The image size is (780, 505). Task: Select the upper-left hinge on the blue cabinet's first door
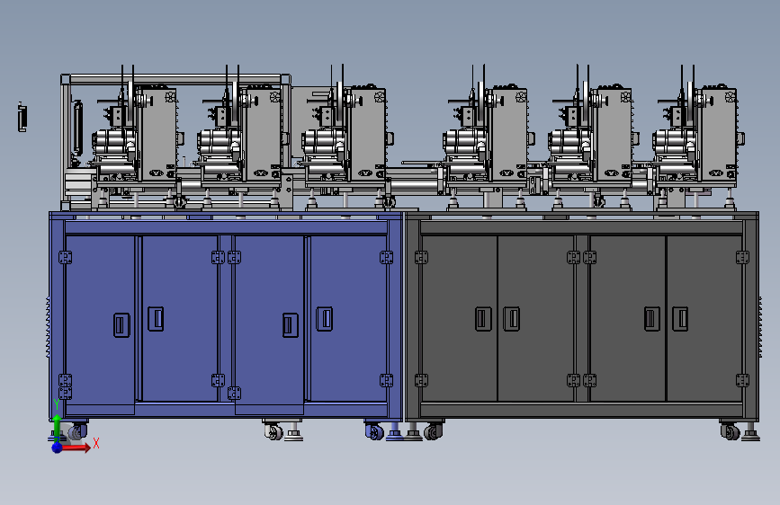(65, 258)
